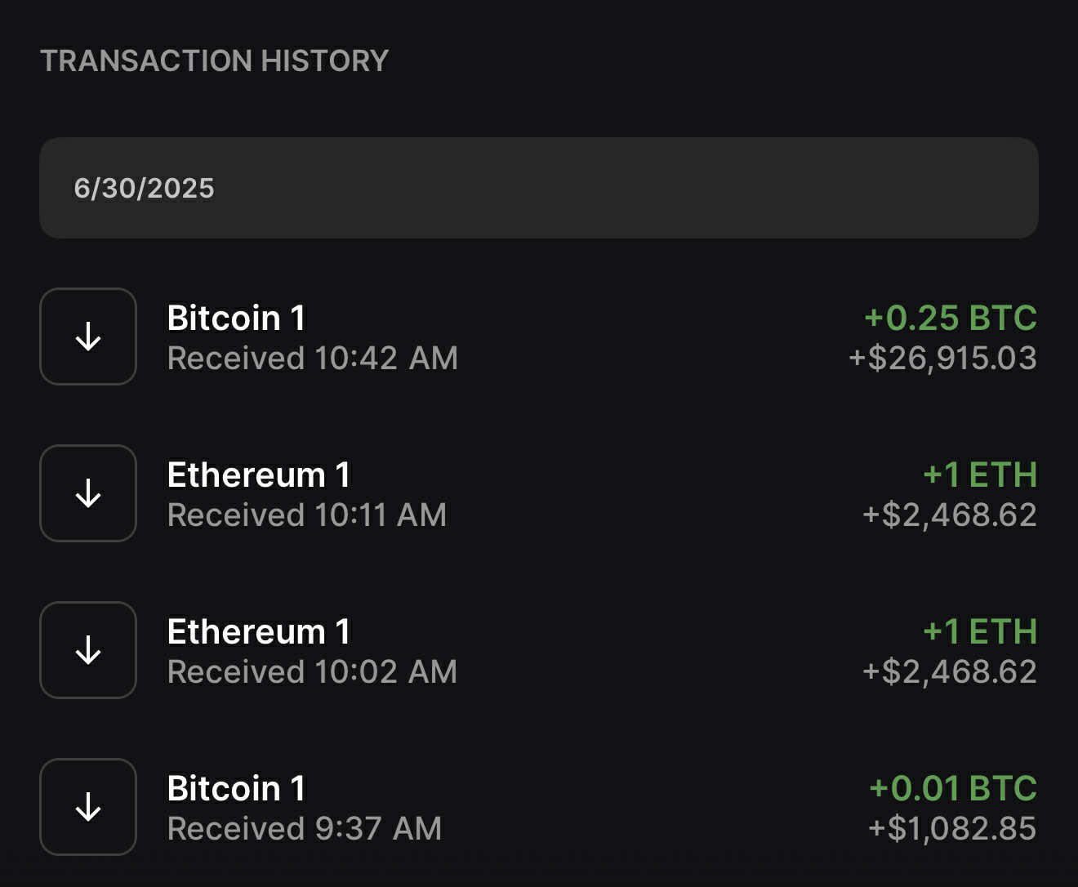Click the received arrow icon for 0.25 BTC
This screenshot has width=1078, height=887.
click(x=88, y=337)
